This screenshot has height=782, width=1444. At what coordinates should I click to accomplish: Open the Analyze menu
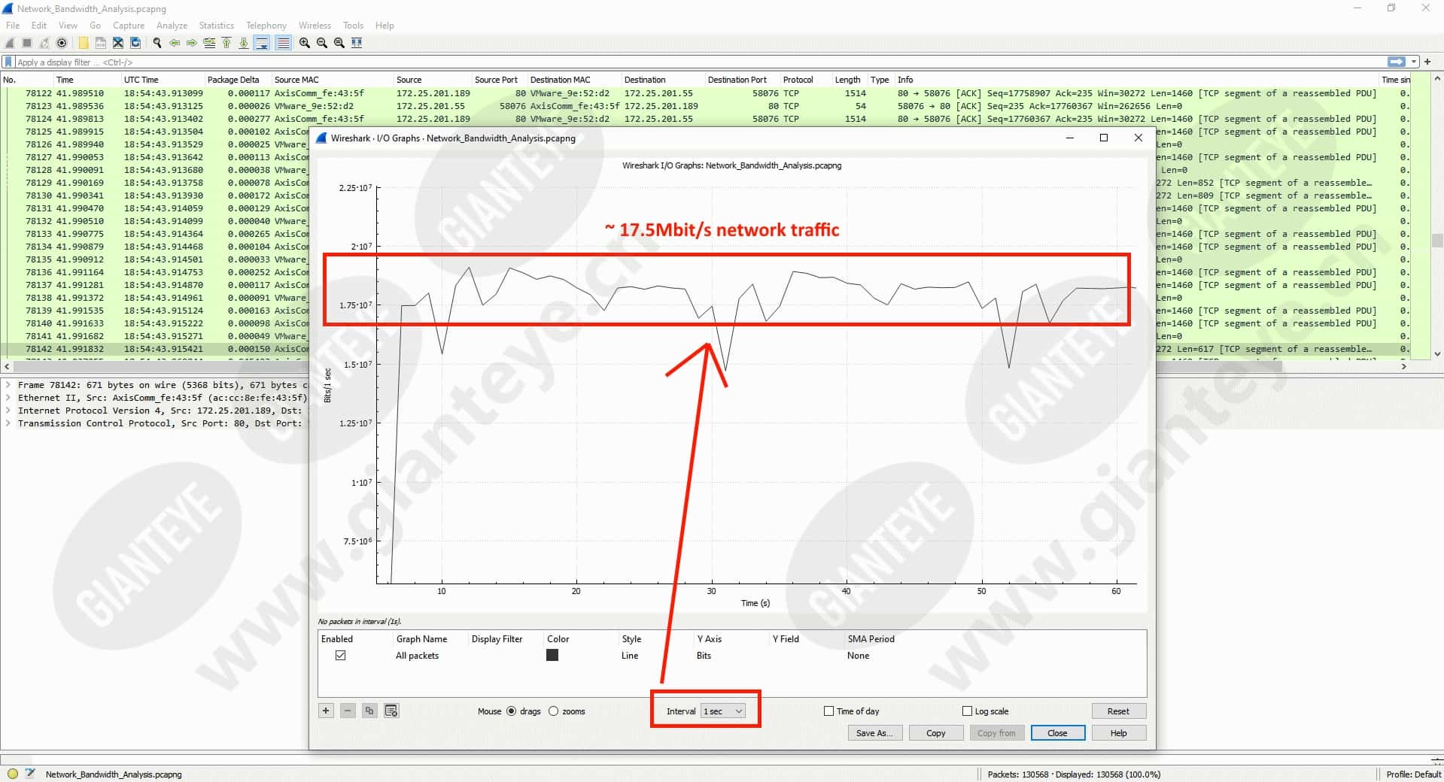[x=172, y=26]
